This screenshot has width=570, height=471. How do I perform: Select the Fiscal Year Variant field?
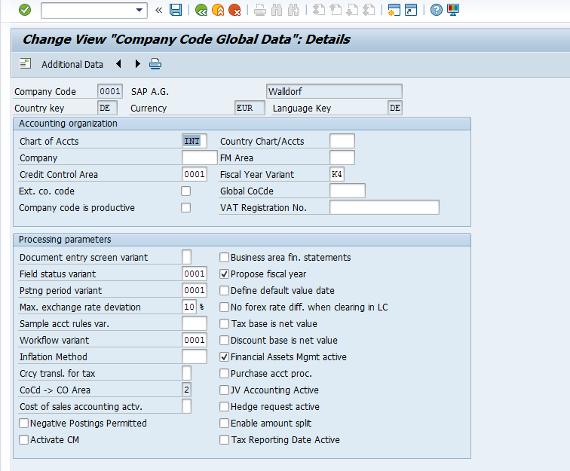point(337,174)
